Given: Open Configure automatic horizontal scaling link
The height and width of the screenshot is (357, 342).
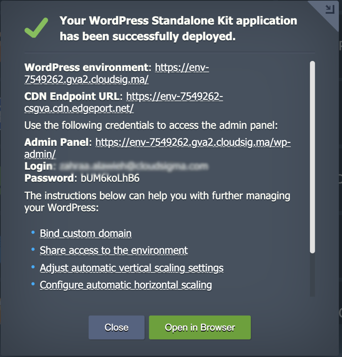Looking at the screenshot, I should [x=126, y=285].
